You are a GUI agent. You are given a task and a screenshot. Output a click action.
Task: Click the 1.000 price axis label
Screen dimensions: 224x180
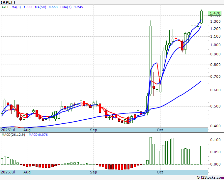point(215,45)
